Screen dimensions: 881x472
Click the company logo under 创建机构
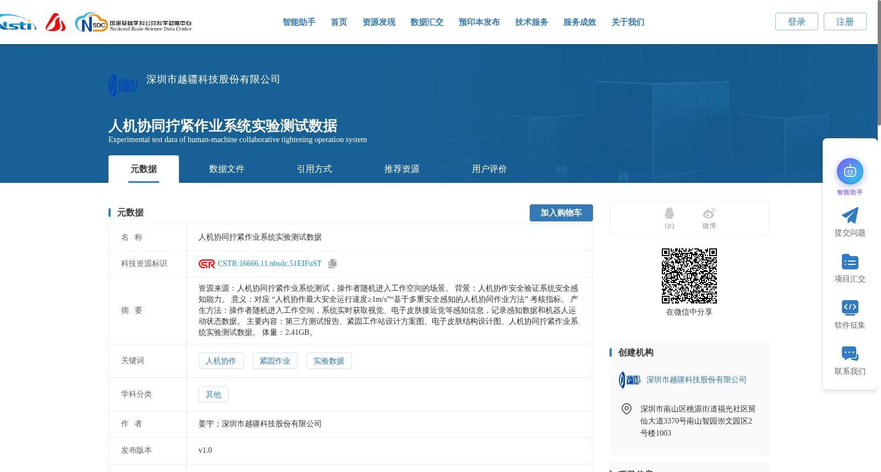[629, 379]
